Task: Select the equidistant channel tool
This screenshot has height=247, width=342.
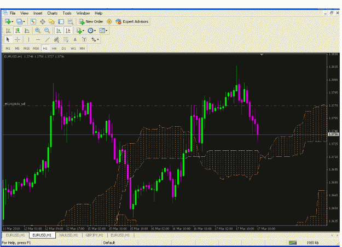Action: [x=56, y=40]
